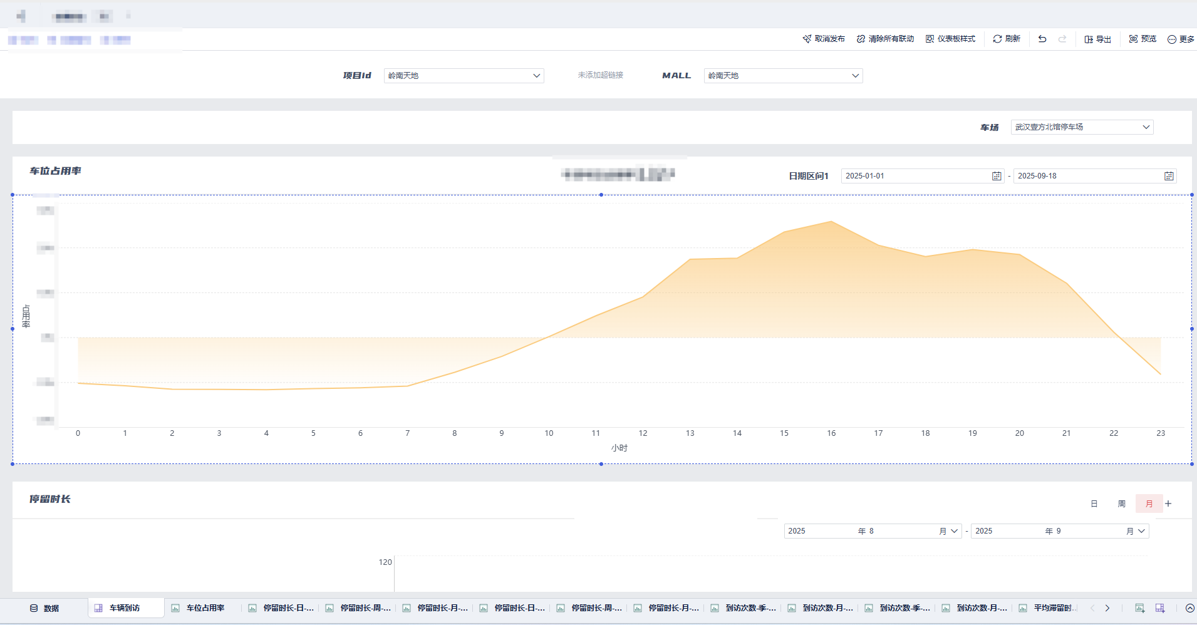The height and width of the screenshot is (625, 1197).
Task: Switch 停留时长 granularity to 周
Action: coord(1122,504)
